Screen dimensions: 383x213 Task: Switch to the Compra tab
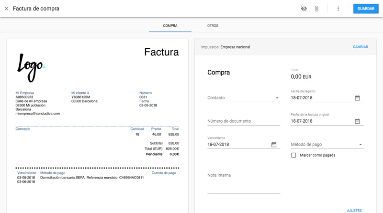pyautogui.click(x=170, y=26)
